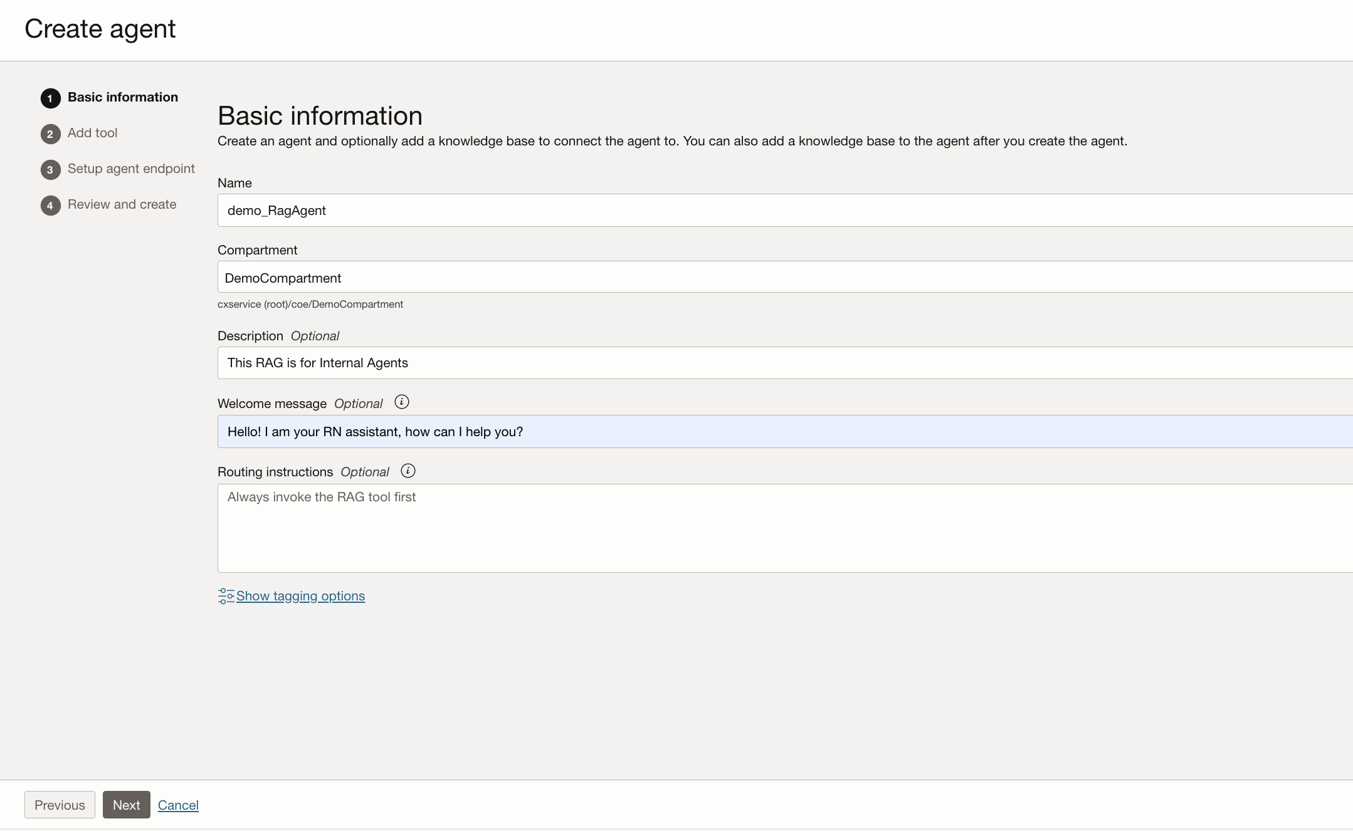Click the Name input field
Screen dimensions: 1353x831
(x=784, y=211)
